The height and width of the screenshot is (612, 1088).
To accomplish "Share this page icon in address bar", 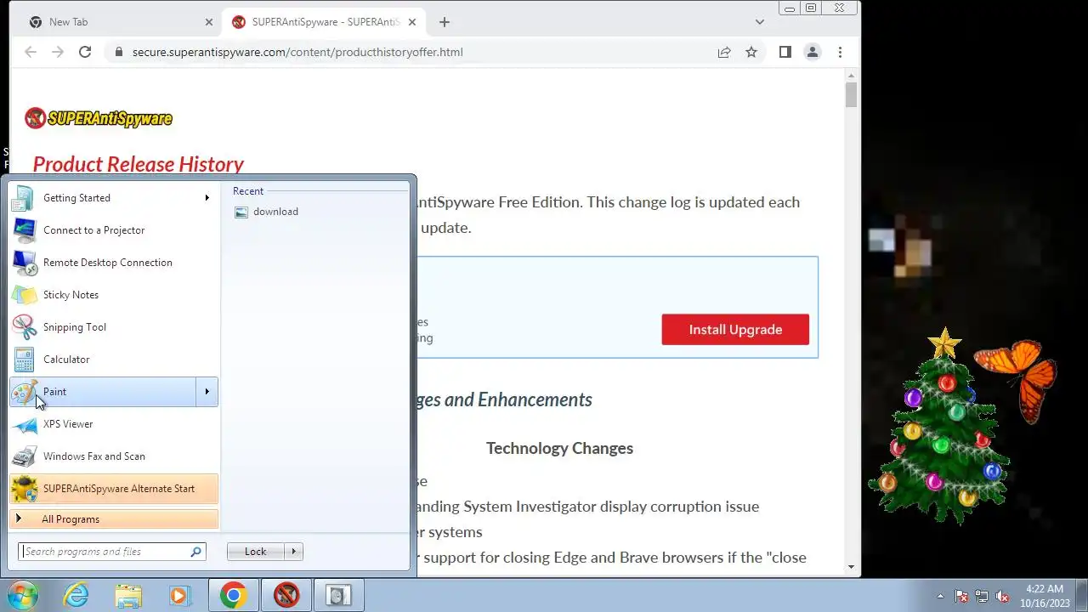I will pyautogui.click(x=724, y=52).
